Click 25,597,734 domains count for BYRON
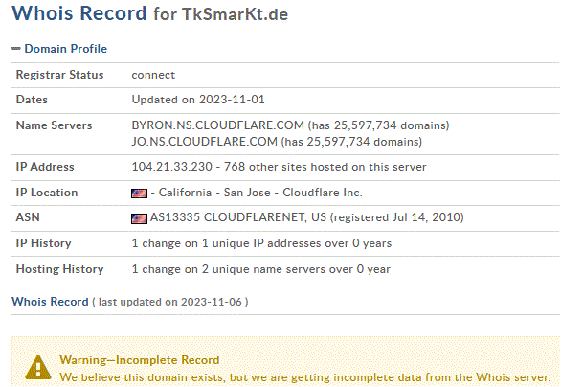This screenshot has height=387, width=561. tap(392, 125)
